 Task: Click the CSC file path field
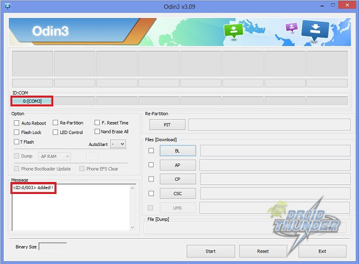275,193
